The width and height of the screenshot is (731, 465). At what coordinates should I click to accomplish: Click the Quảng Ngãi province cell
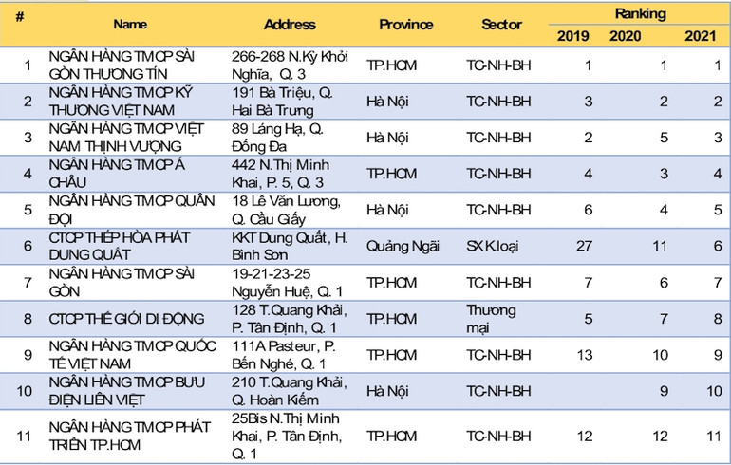[403, 246]
